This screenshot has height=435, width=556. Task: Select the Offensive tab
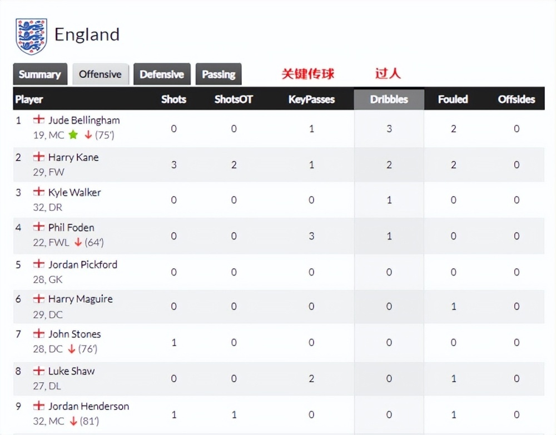point(100,74)
